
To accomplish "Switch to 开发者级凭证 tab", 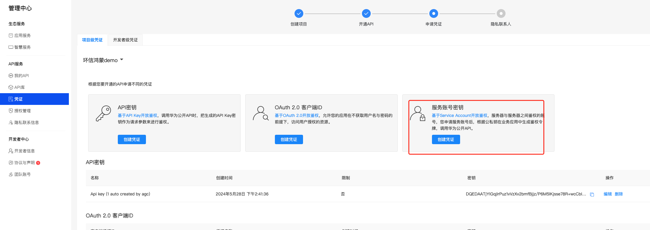I will tap(125, 40).
